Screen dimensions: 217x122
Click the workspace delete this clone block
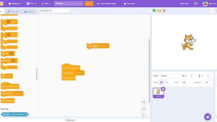68,78
